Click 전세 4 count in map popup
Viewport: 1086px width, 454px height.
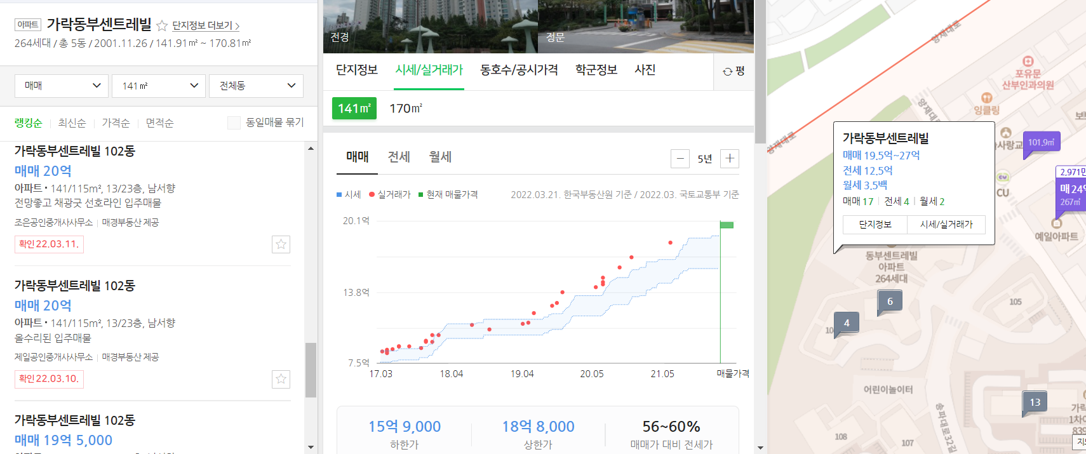897,201
